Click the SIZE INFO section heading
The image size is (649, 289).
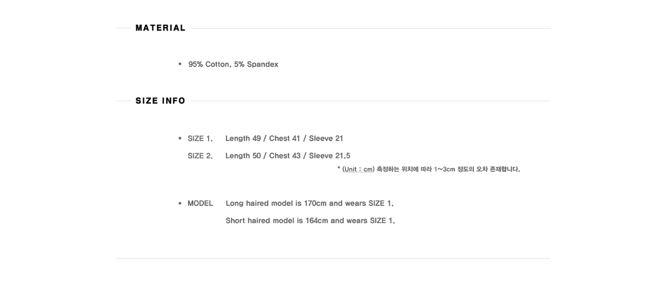point(160,101)
